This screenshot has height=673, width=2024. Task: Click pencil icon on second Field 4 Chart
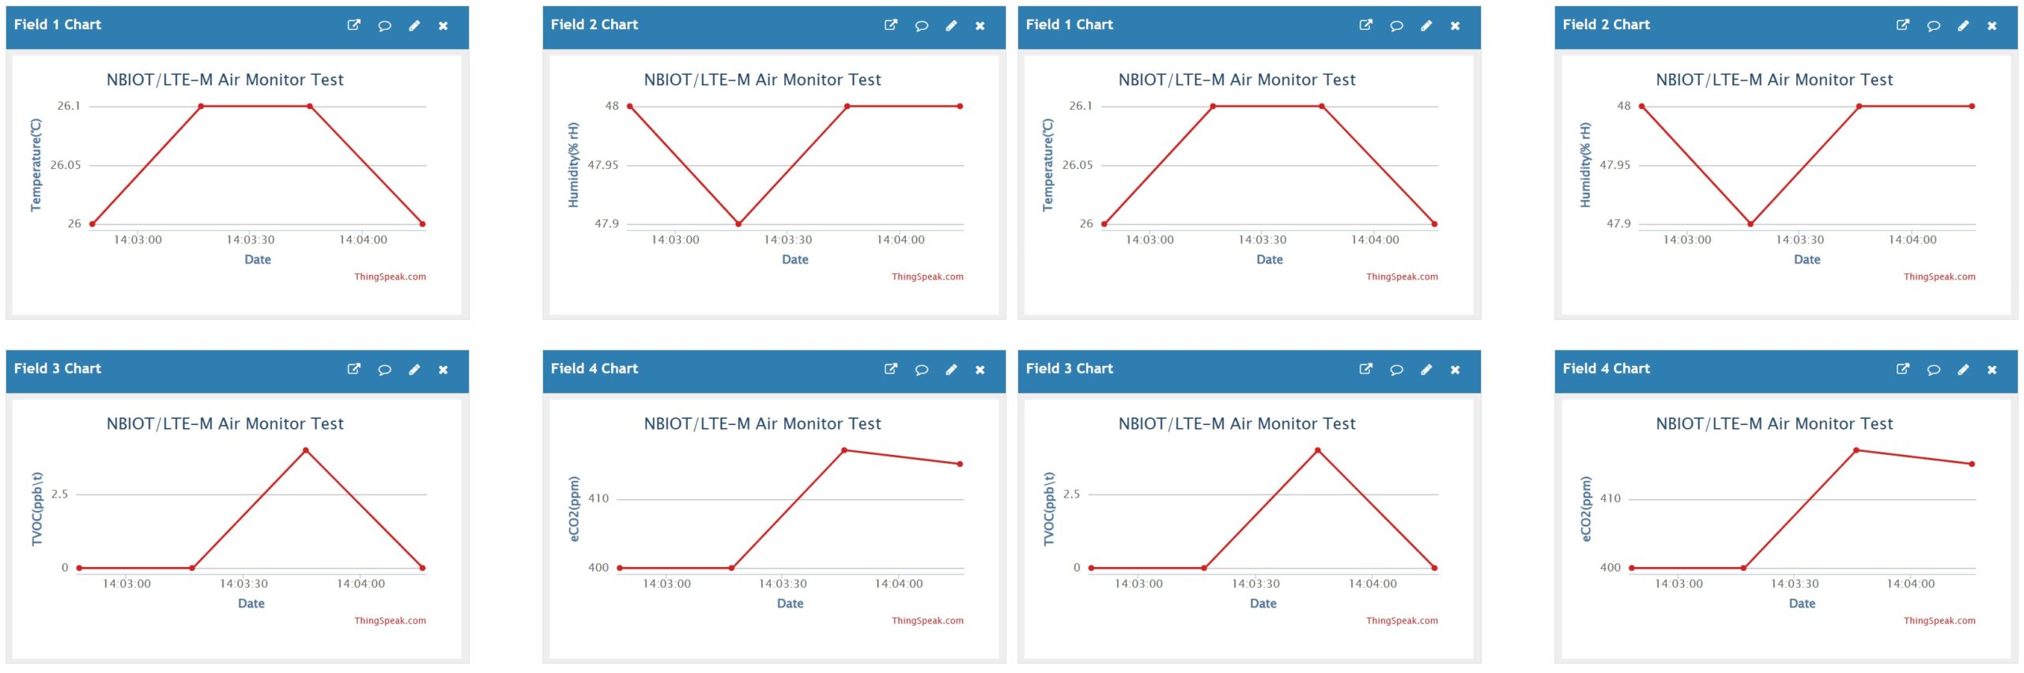coord(1963,370)
